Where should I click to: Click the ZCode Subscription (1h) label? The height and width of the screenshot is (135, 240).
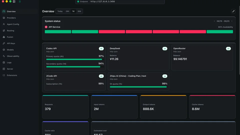[54, 84]
